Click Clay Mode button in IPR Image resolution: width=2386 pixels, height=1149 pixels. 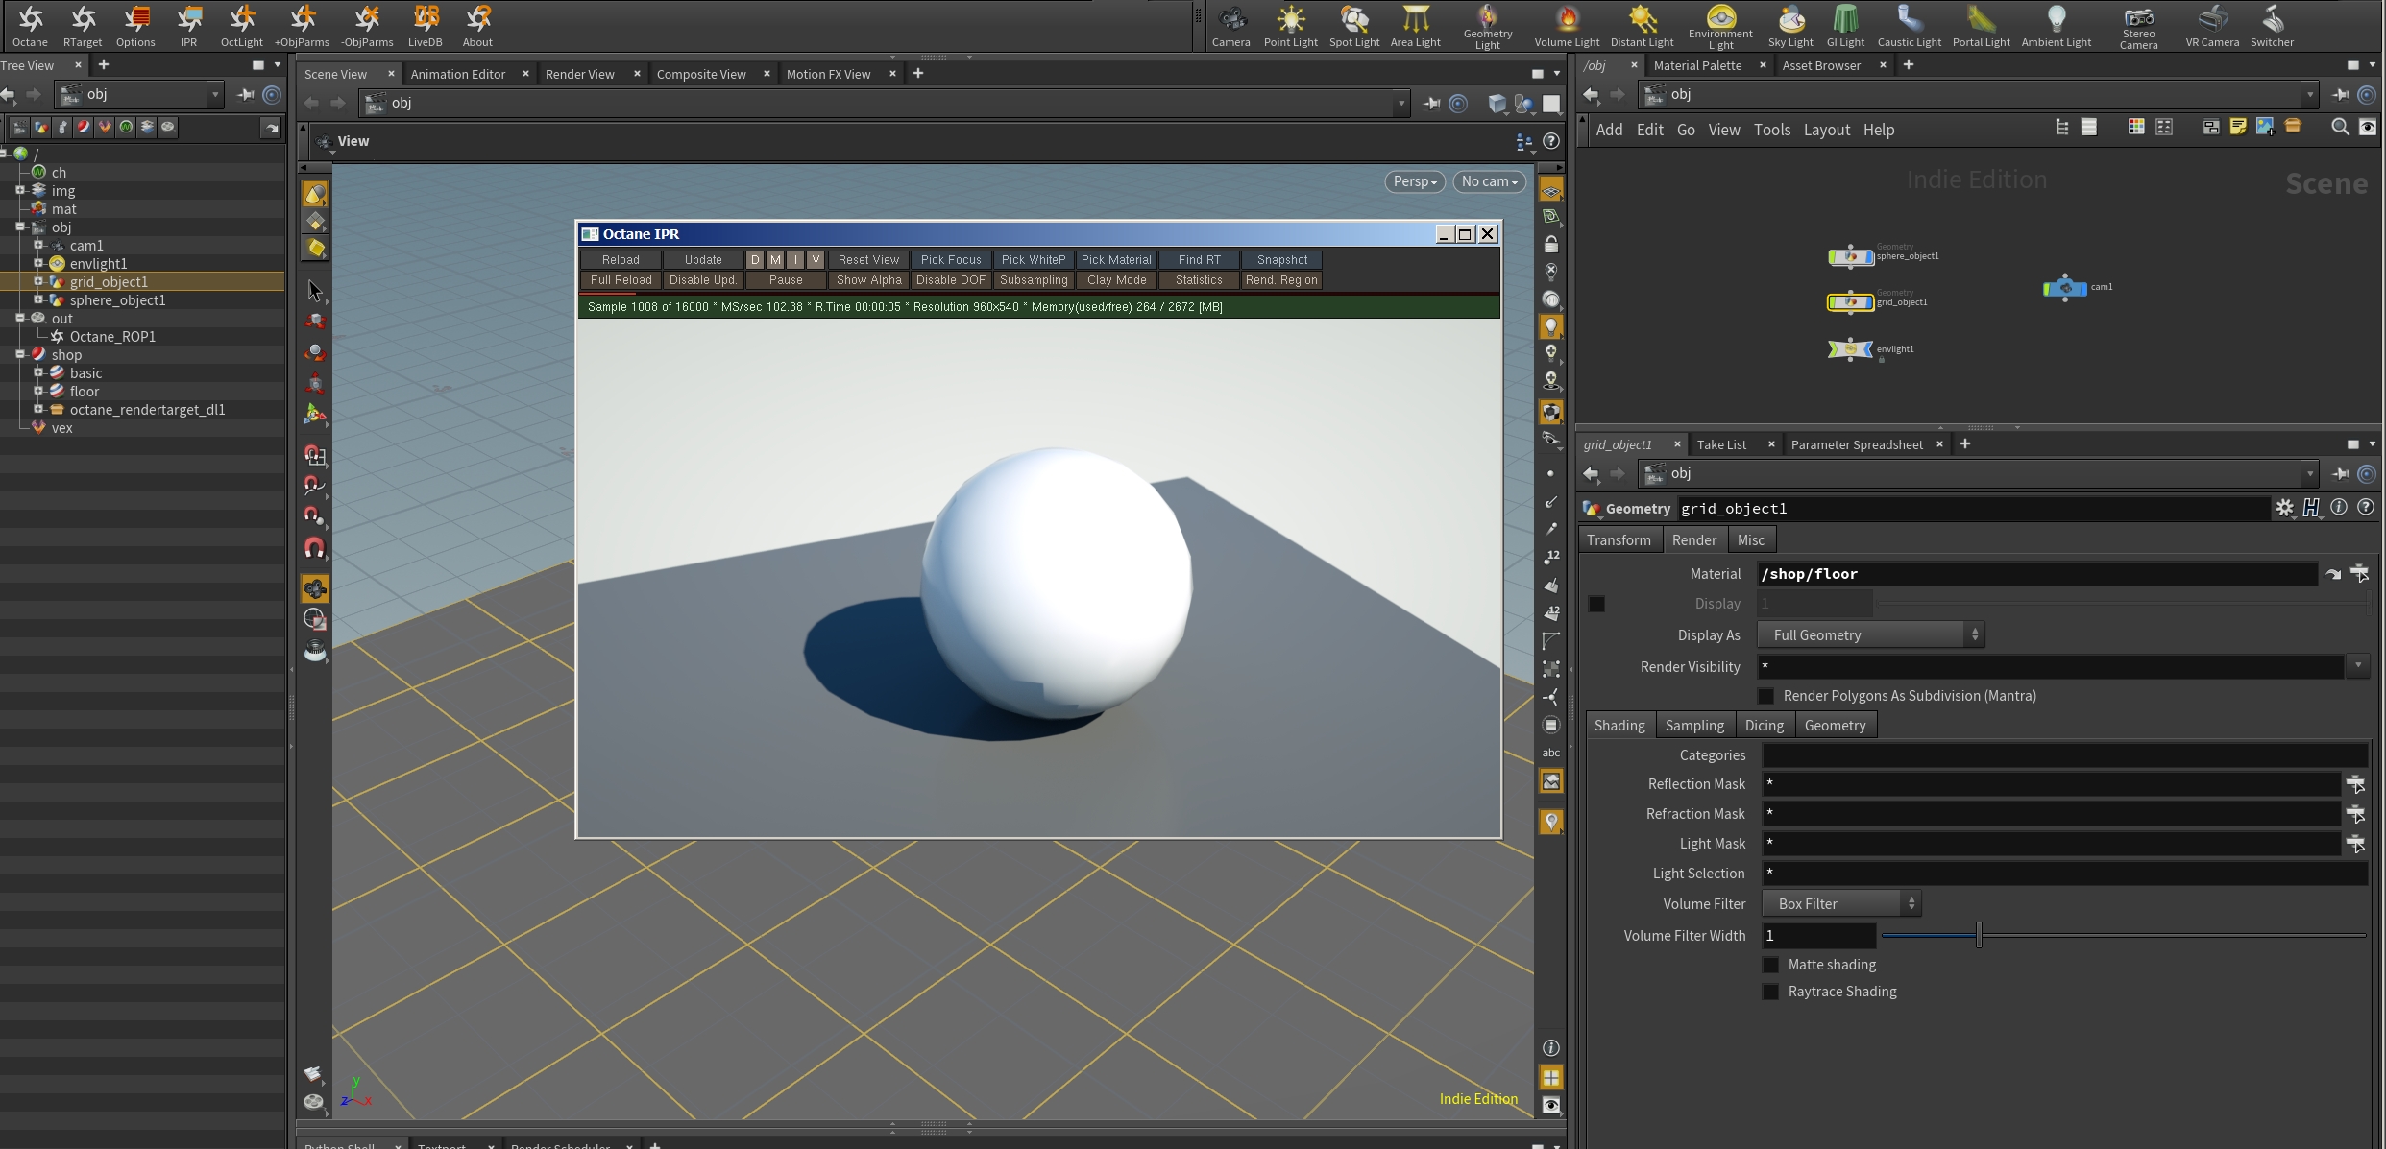pyautogui.click(x=1116, y=280)
